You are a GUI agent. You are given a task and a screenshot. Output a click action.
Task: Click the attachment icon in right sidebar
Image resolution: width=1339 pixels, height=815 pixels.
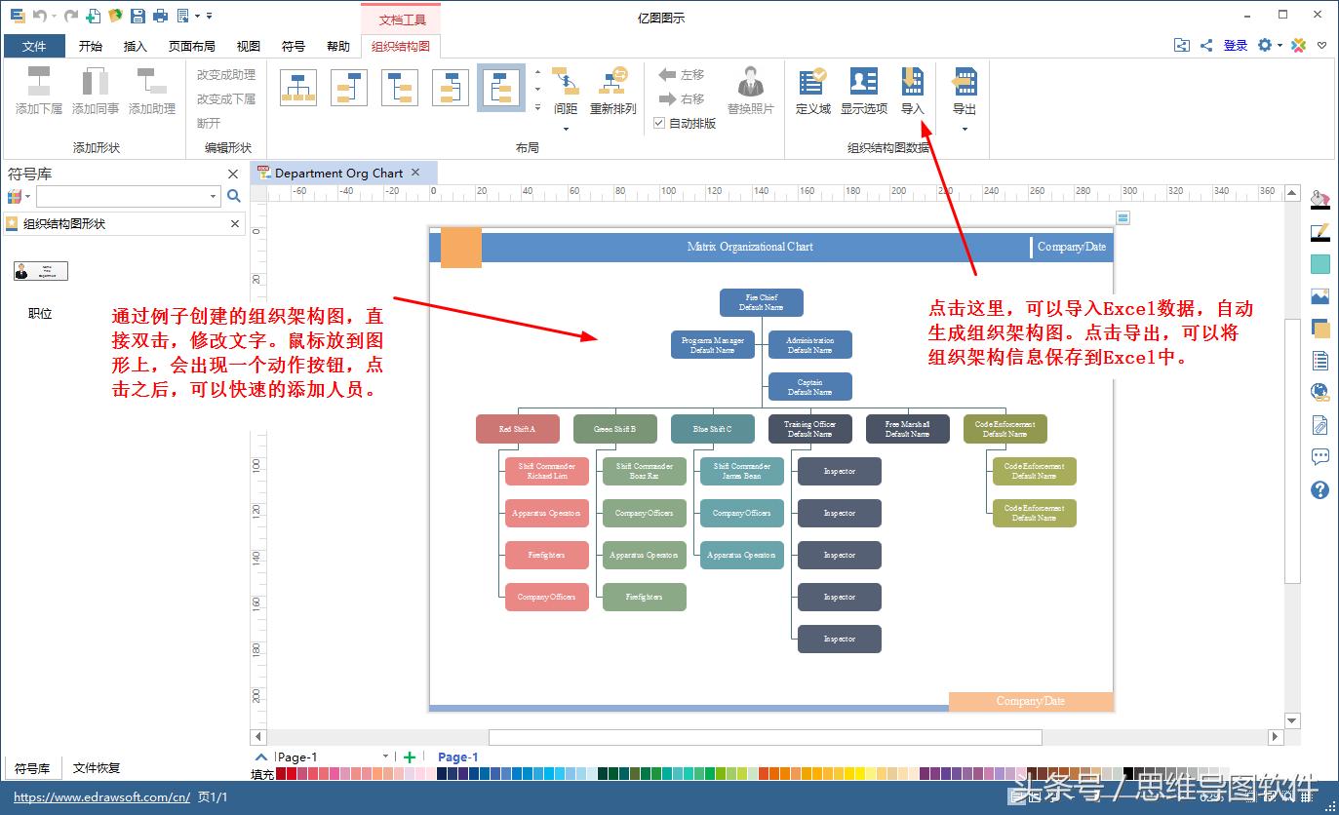1319,425
